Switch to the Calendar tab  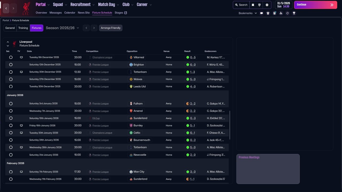point(70,13)
